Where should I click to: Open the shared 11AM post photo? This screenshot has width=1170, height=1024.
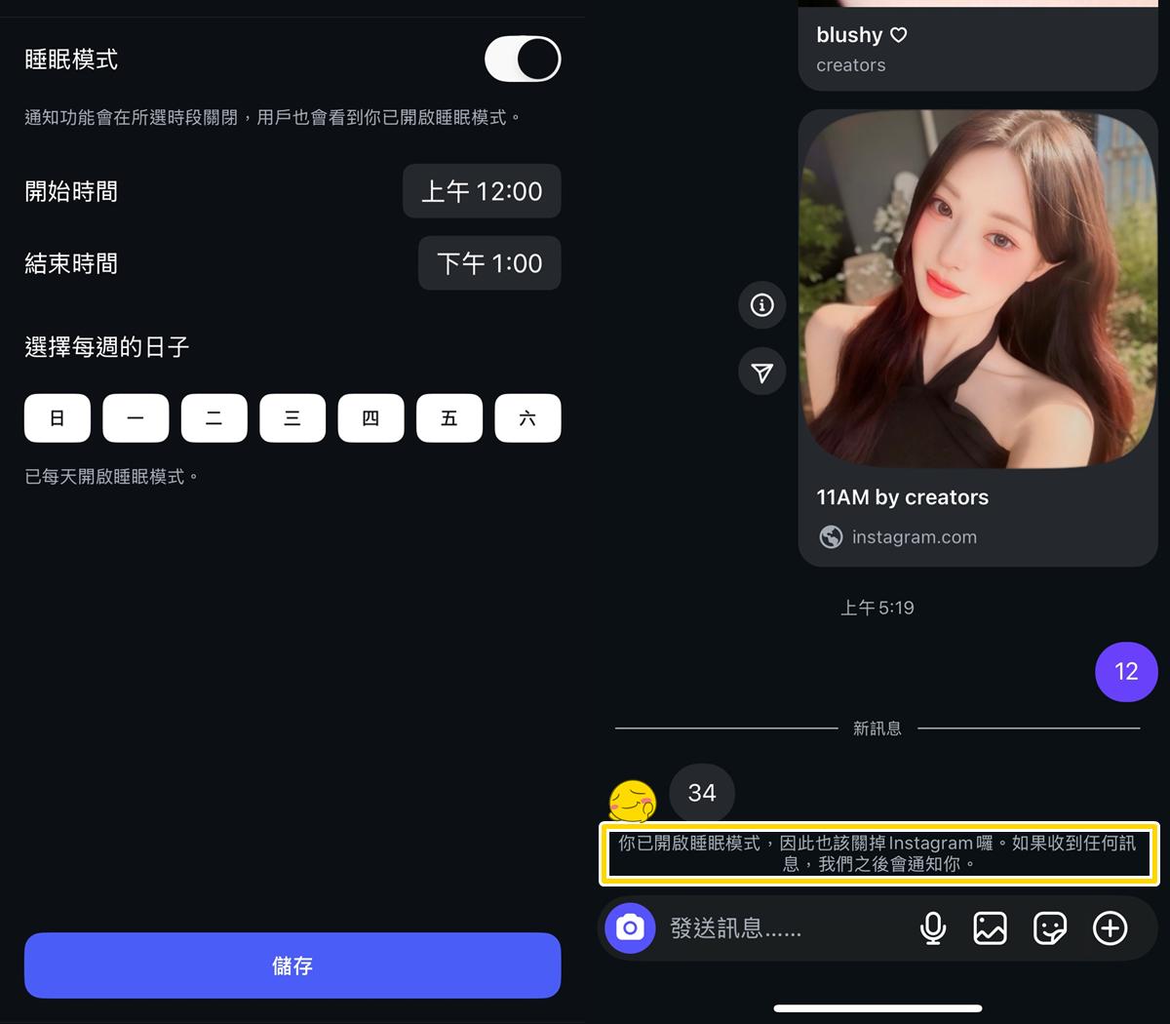977,289
